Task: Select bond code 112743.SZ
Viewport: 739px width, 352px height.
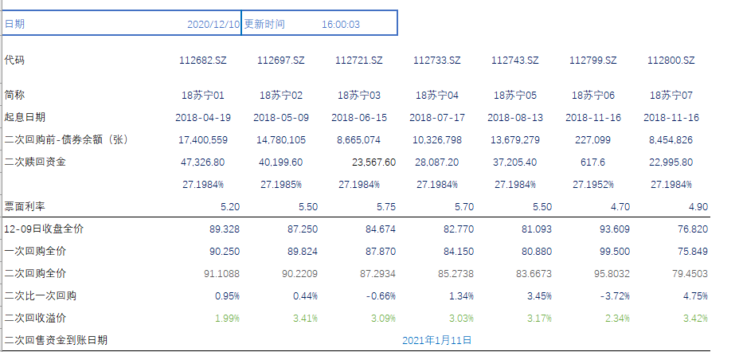Action: tap(514, 61)
